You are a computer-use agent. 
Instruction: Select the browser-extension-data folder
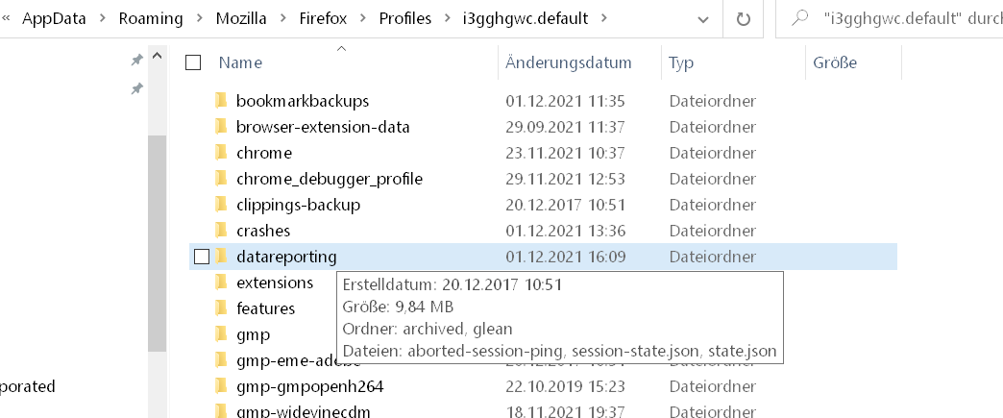coord(323,127)
